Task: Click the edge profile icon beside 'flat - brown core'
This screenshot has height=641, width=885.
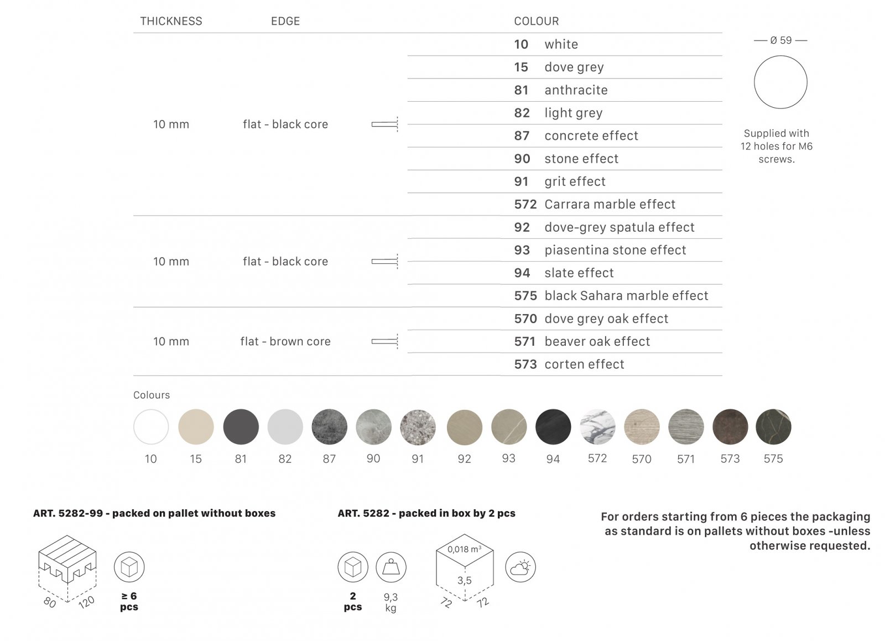Action: point(386,342)
